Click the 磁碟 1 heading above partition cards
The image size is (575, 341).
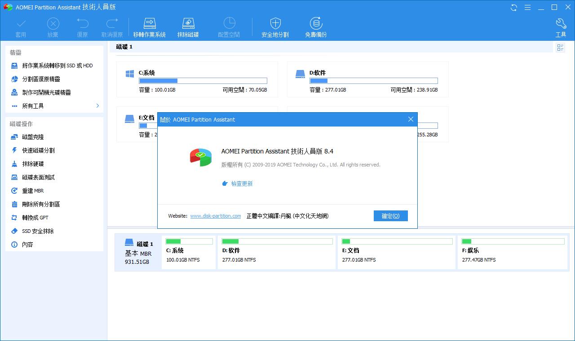pos(124,47)
